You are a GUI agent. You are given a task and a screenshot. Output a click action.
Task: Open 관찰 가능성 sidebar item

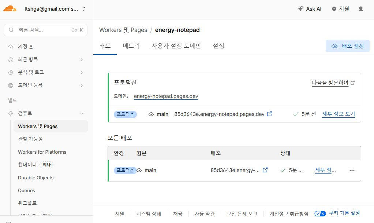point(30,139)
